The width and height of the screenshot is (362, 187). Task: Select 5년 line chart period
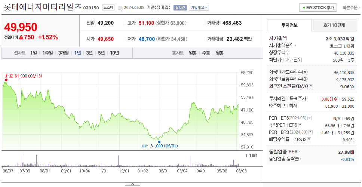pos(101,53)
